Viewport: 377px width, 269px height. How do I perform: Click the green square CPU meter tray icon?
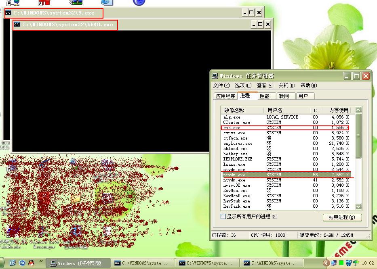point(341,263)
